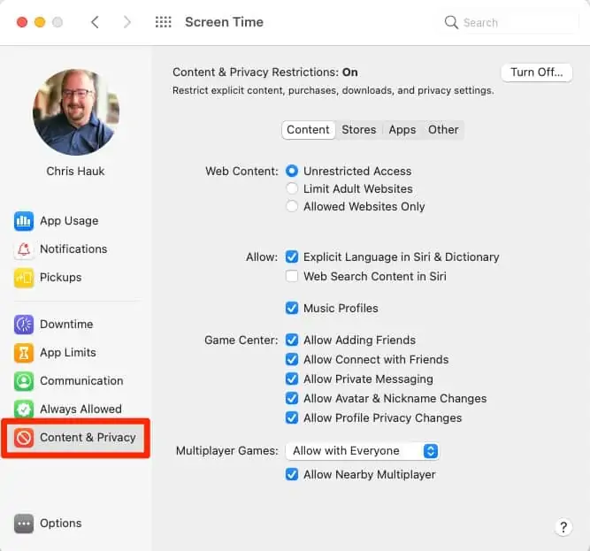Go back with the left chevron
The image size is (590, 551).
(95, 22)
